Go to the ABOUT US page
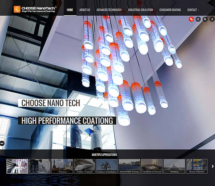The height and width of the screenshot is (186, 215). [85, 10]
